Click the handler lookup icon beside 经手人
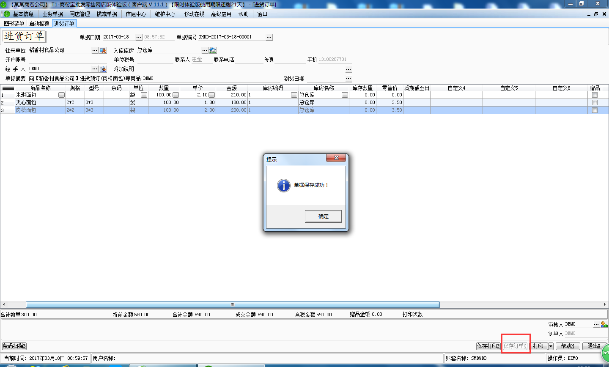 tap(103, 69)
